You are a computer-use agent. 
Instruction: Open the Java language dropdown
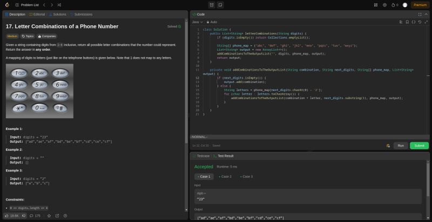tap(198, 22)
